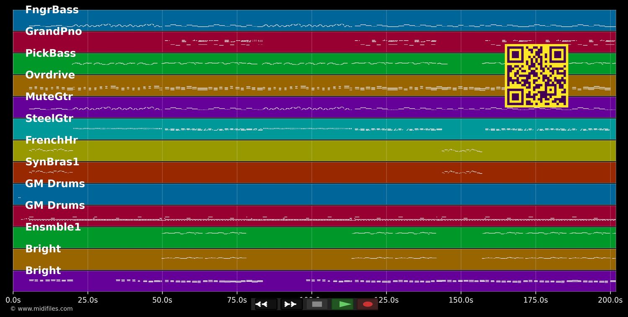Click the 150.0s timeline marker
Image resolution: width=628 pixels, height=317 pixels.
click(x=461, y=300)
